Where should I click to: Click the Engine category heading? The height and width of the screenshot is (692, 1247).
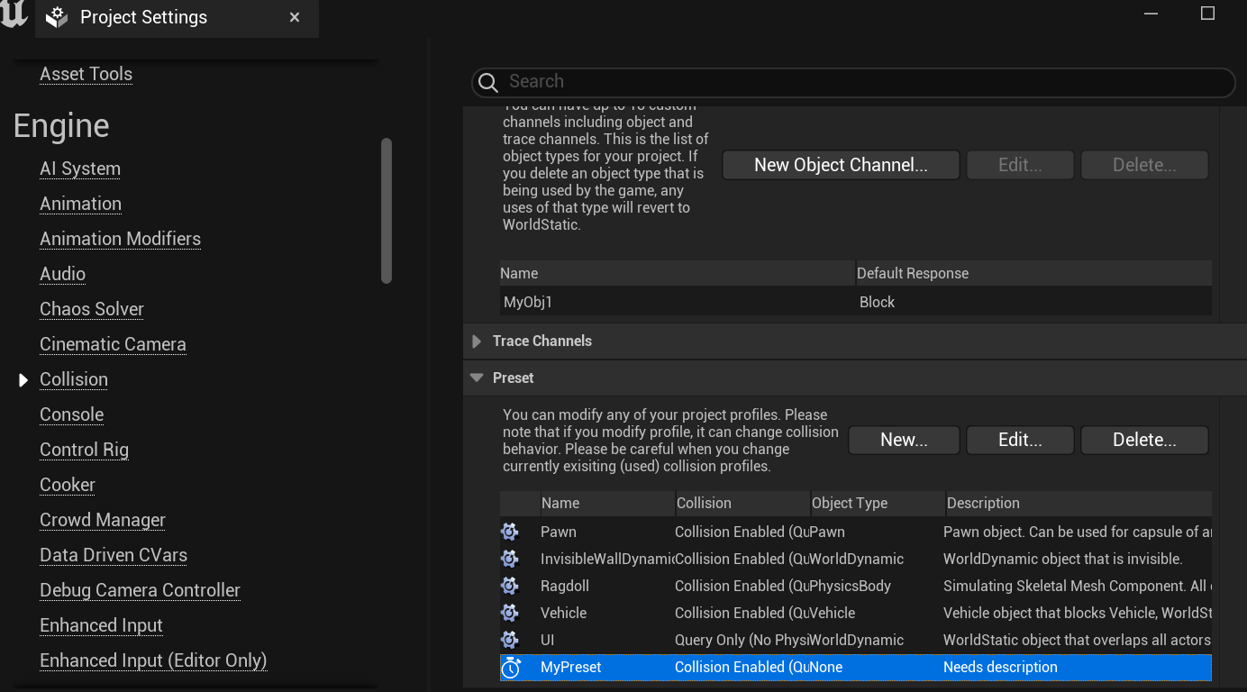click(61, 125)
